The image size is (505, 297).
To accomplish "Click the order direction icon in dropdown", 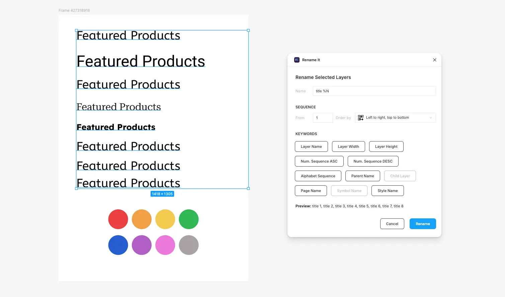I will point(361,118).
